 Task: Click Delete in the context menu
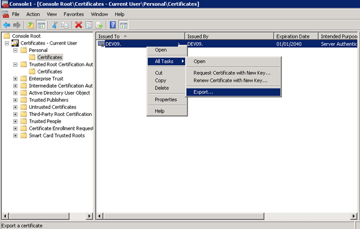pyautogui.click(x=167, y=88)
